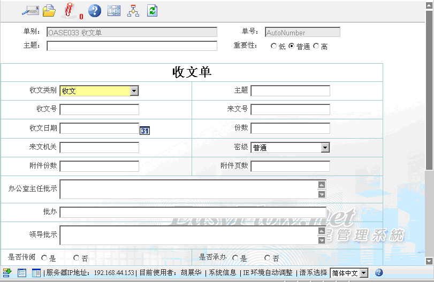Open the workflow diagram icon

(x=133, y=10)
